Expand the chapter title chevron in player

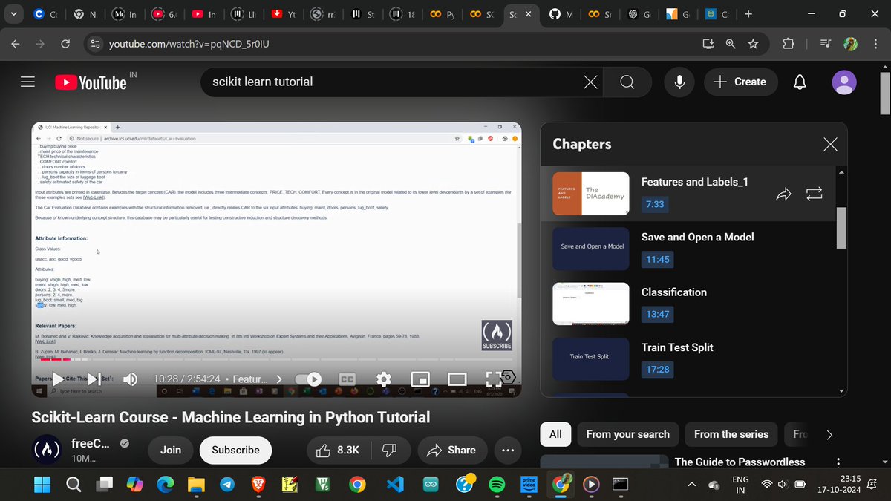coord(279,379)
